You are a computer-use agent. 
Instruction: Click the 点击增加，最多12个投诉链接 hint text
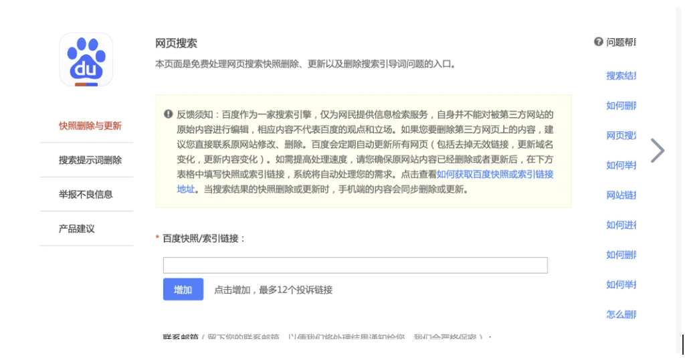tap(274, 290)
